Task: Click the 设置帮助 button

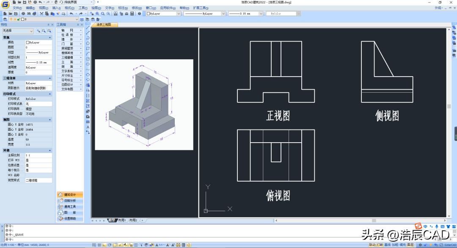Action: (69, 218)
